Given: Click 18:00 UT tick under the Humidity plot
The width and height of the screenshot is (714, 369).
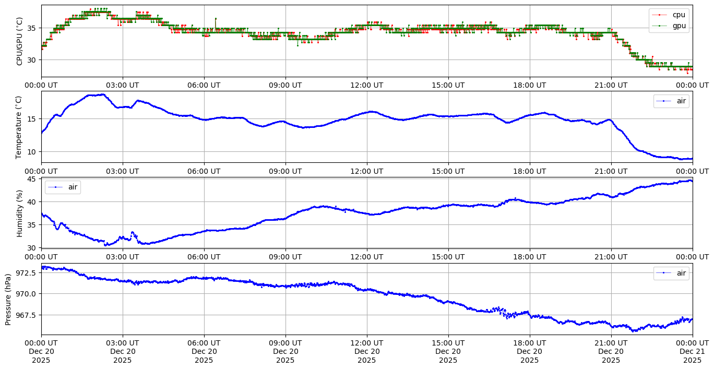Looking at the screenshot, I should (x=530, y=257).
